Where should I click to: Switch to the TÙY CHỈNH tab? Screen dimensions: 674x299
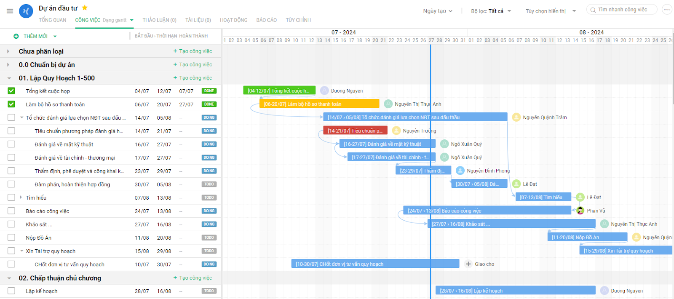[298, 20]
